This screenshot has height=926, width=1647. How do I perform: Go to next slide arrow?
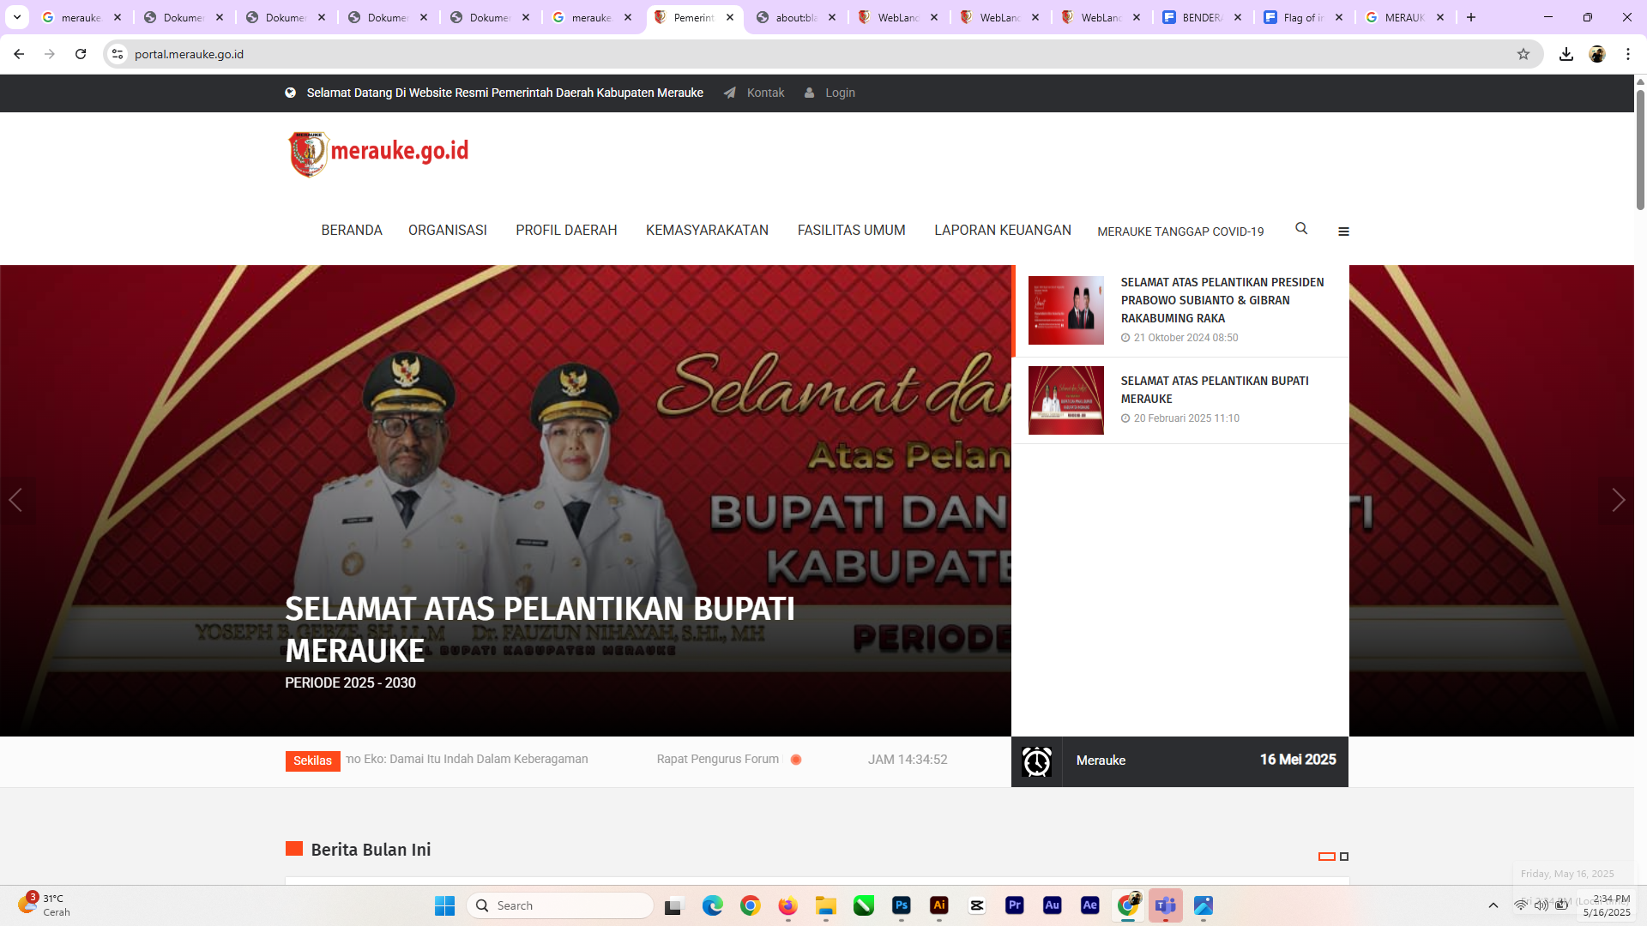(1618, 500)
